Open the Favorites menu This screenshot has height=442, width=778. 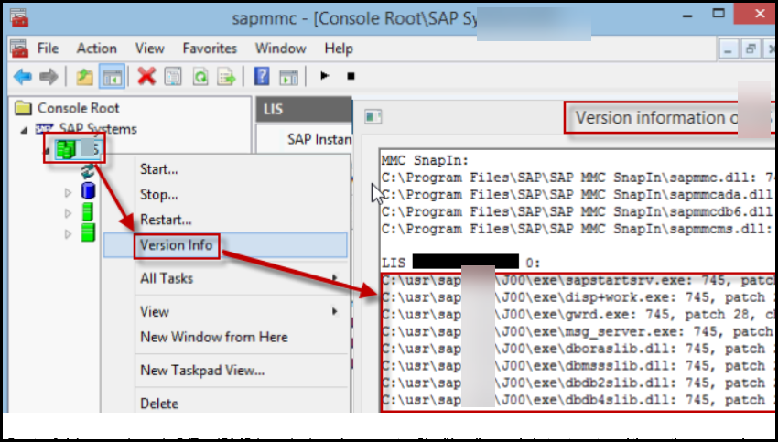[x=210, y=49]
